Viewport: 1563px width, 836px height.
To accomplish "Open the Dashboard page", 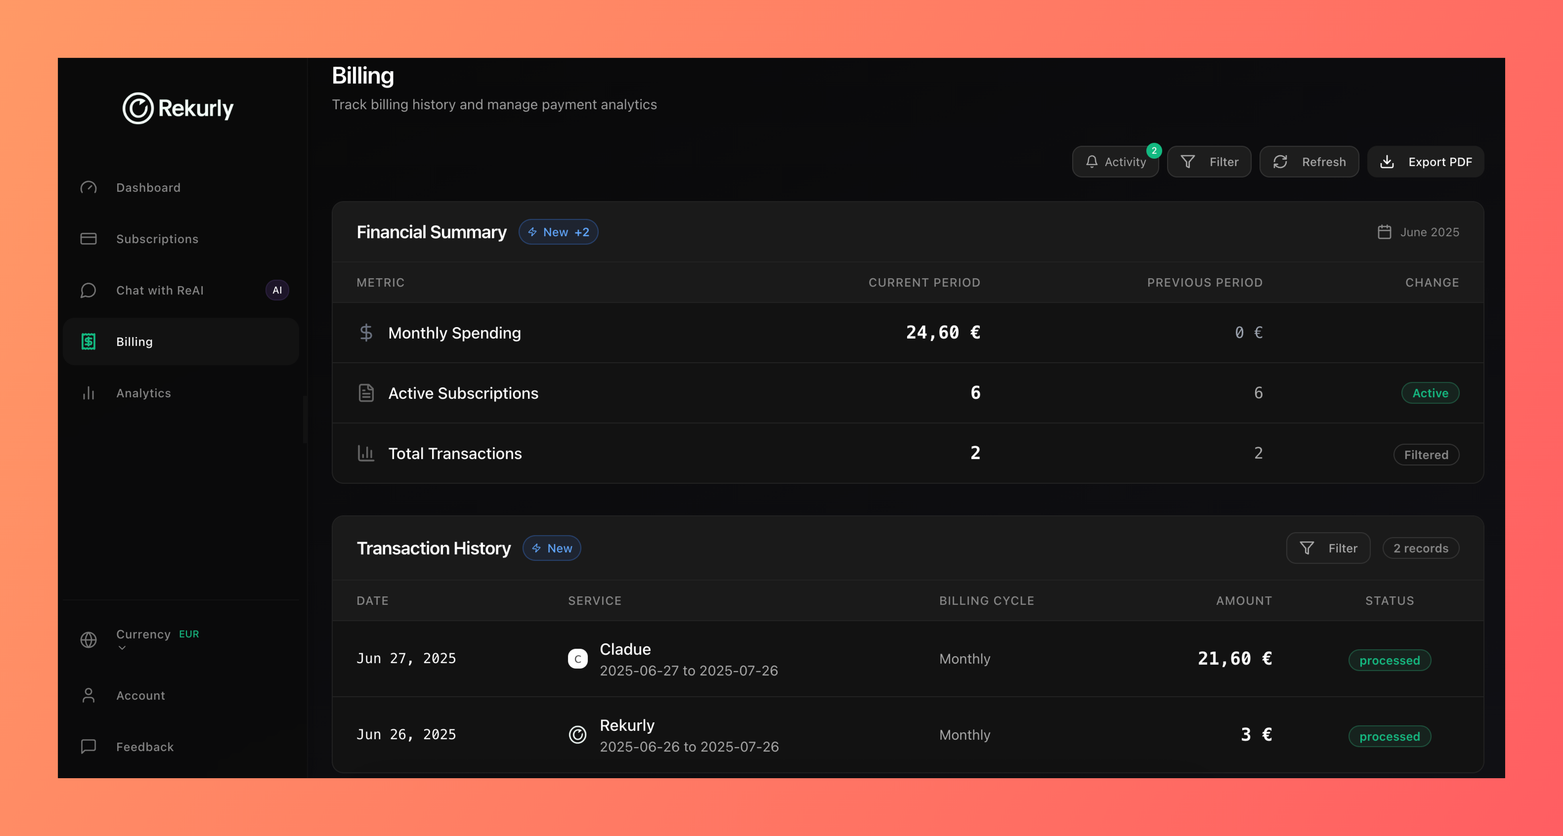I will 180,187.
